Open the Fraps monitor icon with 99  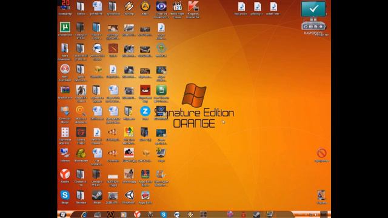161,153
